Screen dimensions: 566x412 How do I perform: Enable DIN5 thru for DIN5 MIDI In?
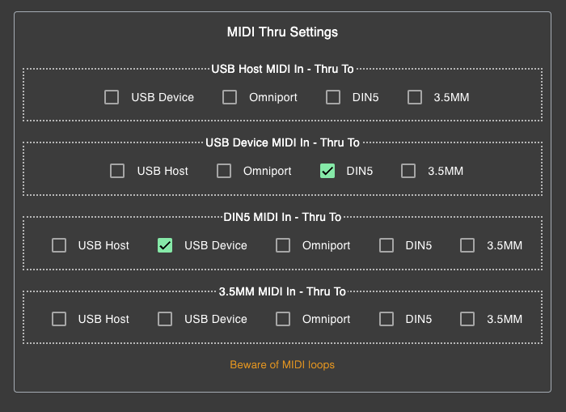pyautogui.click(x=386, y=245)
